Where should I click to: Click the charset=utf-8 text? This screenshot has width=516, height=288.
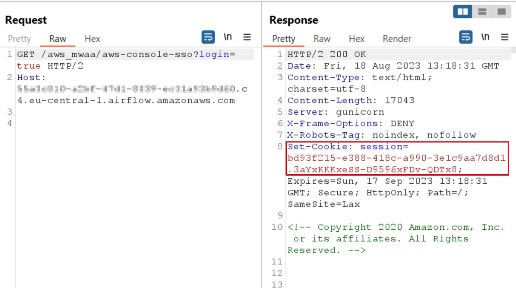326,89
